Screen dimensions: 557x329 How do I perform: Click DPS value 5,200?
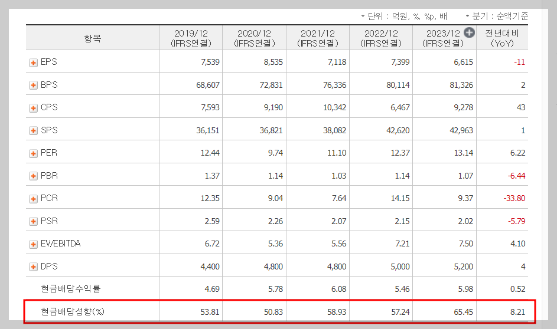pyautogui.click(x=464, y=267)
